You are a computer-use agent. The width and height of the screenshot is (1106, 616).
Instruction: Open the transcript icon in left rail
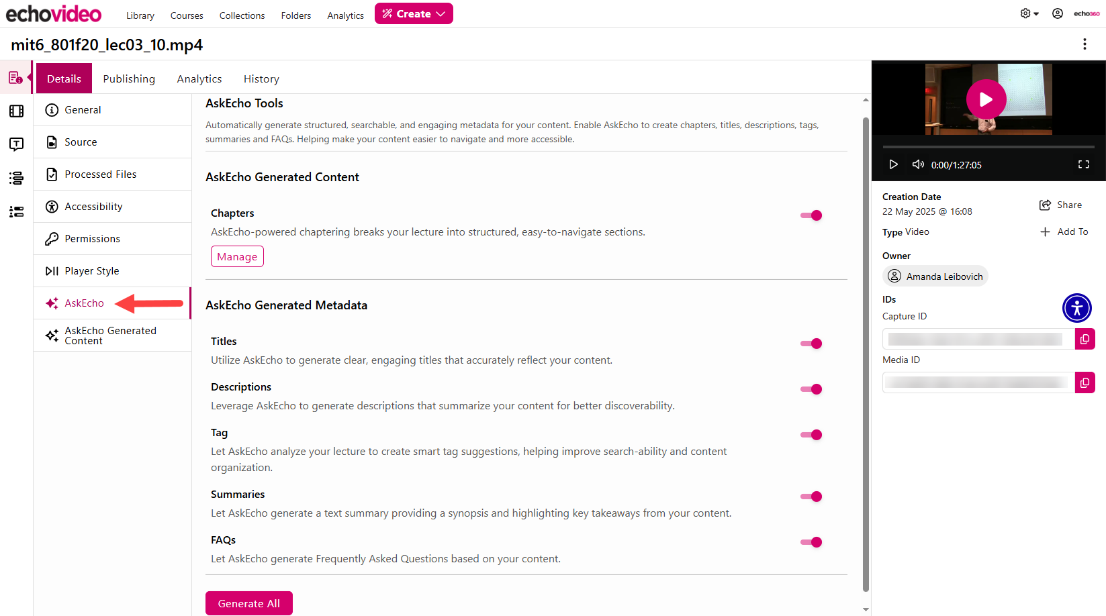point(16,144)
